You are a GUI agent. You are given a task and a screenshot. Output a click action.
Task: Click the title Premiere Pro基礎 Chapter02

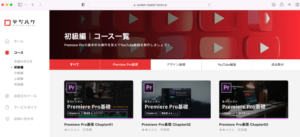click(x=166, y=125)
